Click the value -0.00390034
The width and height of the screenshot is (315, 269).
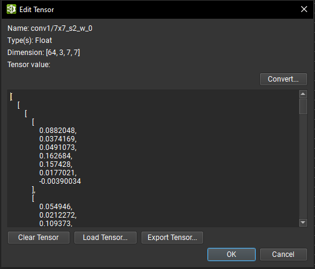[x=60, y=181]
